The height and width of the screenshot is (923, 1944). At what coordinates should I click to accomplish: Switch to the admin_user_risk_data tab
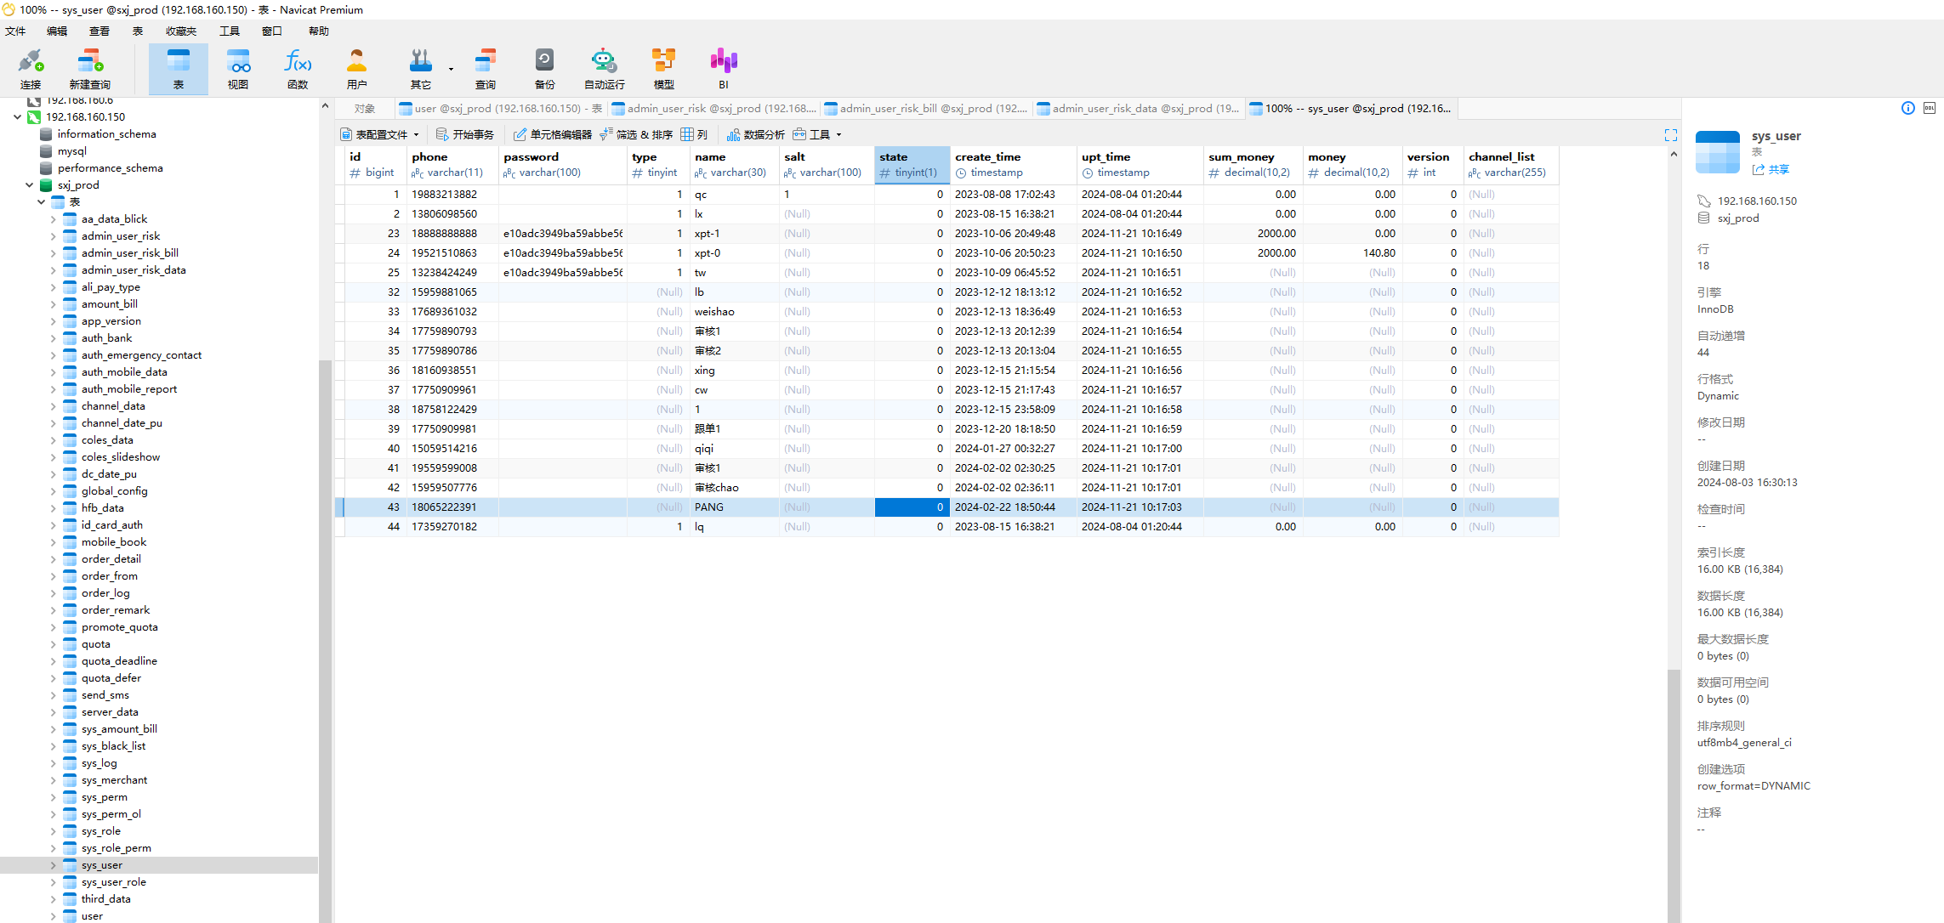pos(1139,109)
